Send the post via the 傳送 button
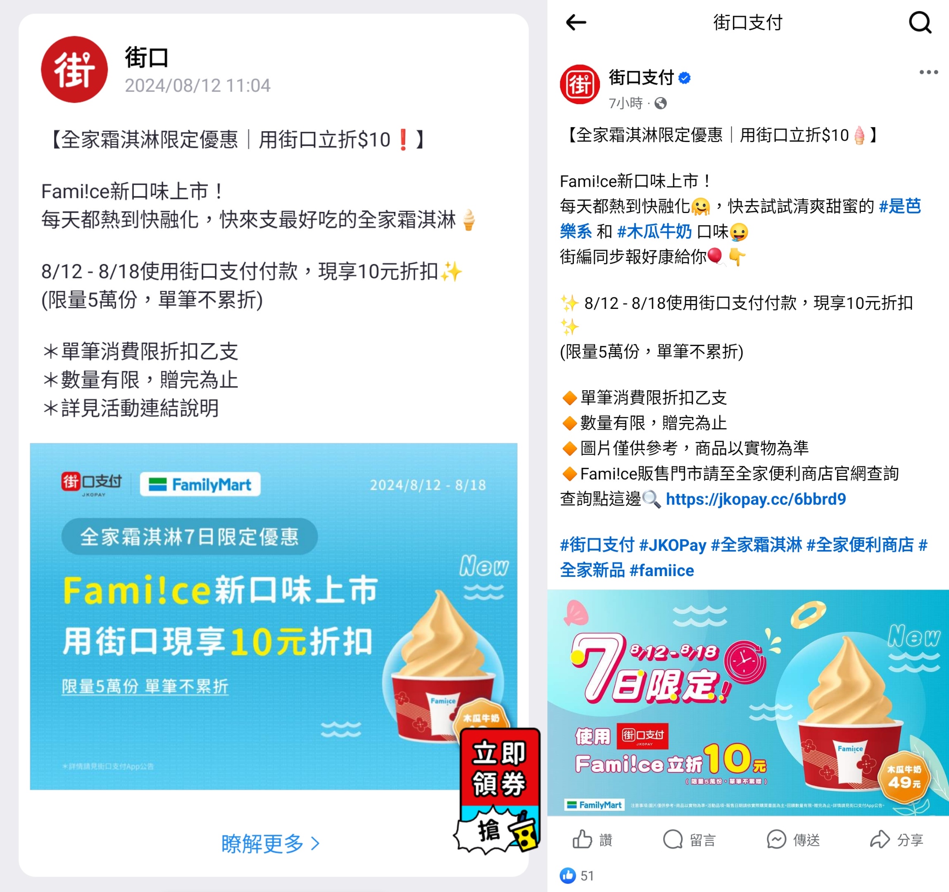The height and width of the screenshot is (892, 949). tap(793, 839)
